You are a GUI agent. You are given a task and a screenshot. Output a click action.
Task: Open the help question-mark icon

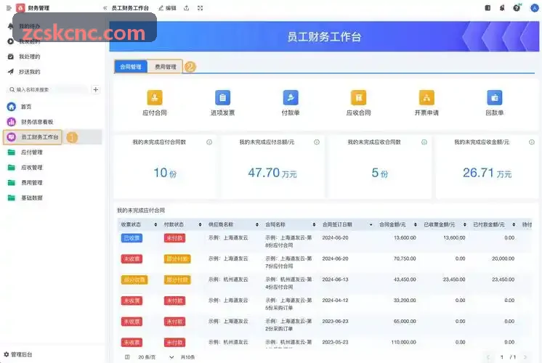point(517,8)
